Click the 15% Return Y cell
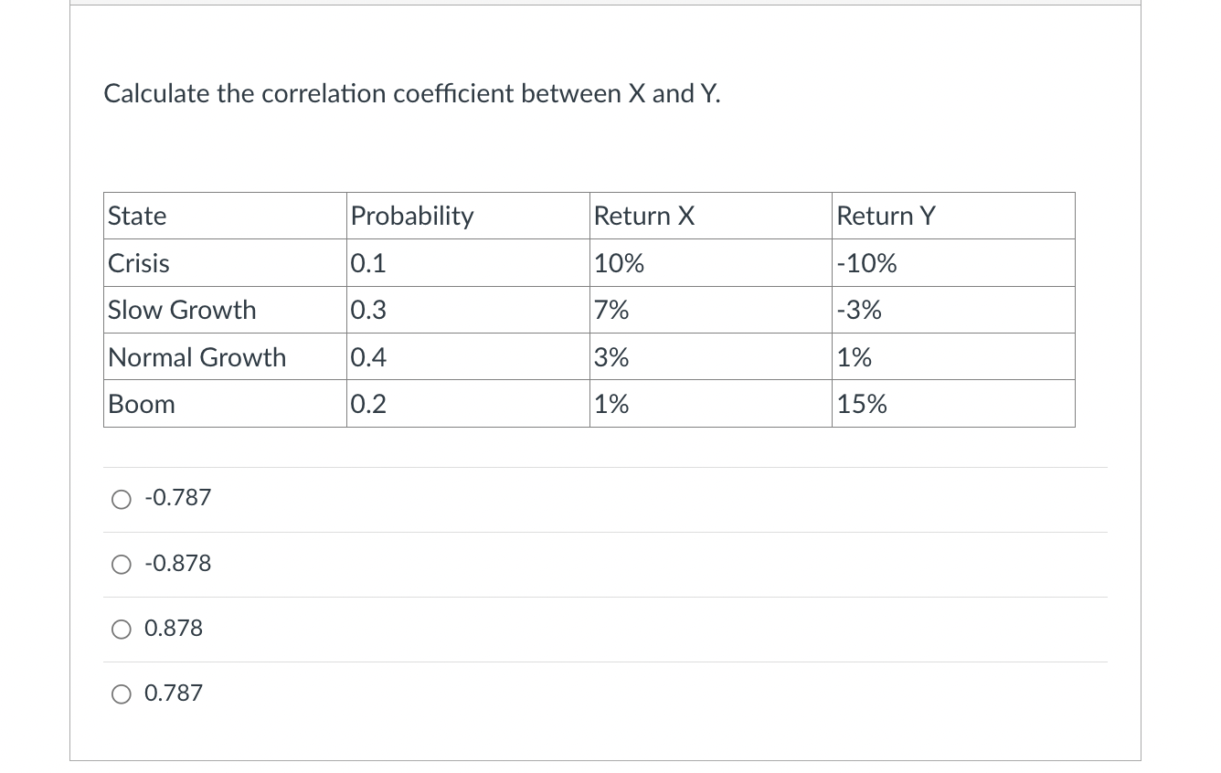The width and height of the screenshot is (1221, 773). click(954, 404)
